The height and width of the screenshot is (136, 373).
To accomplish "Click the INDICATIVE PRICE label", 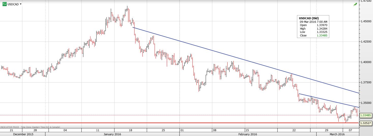I will (10, 127).
